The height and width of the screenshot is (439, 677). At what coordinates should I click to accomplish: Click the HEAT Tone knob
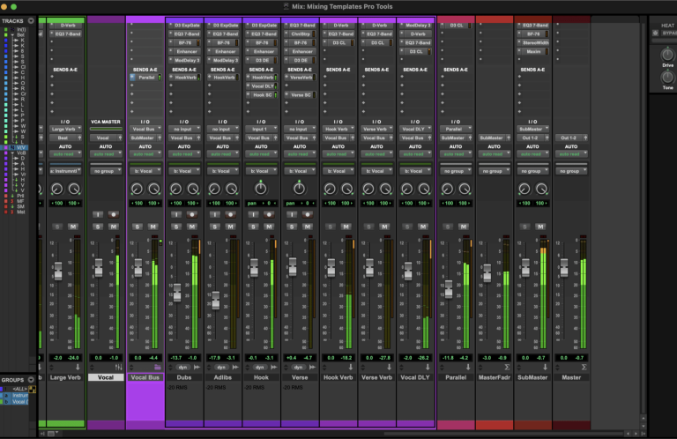(x=667, y=78)
